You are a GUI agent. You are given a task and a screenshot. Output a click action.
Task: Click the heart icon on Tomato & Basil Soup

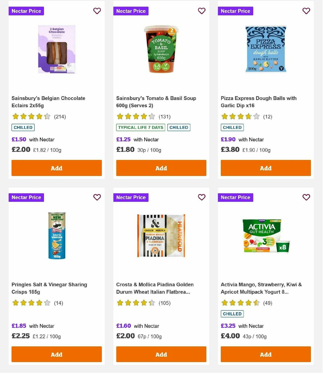pos(202,11)
